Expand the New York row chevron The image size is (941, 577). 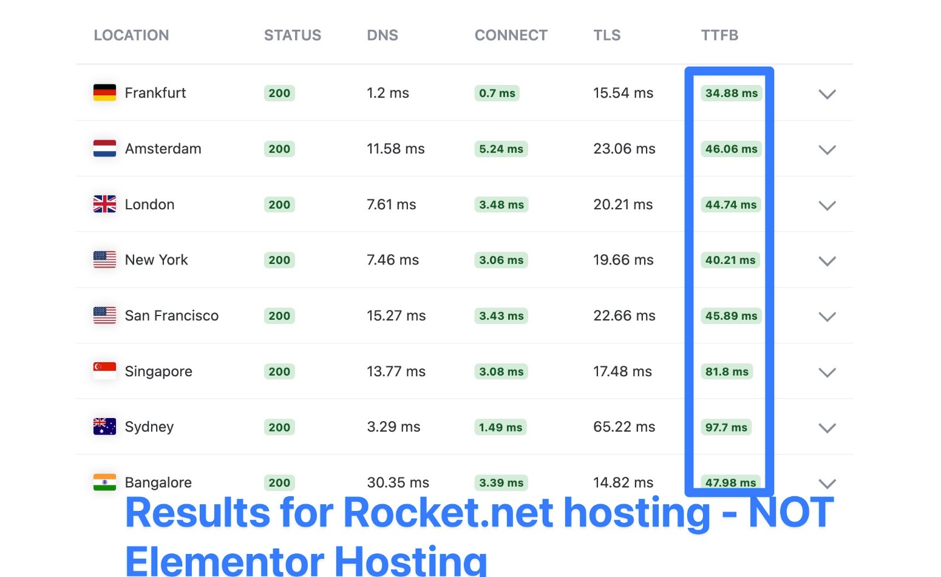[827, 261]
